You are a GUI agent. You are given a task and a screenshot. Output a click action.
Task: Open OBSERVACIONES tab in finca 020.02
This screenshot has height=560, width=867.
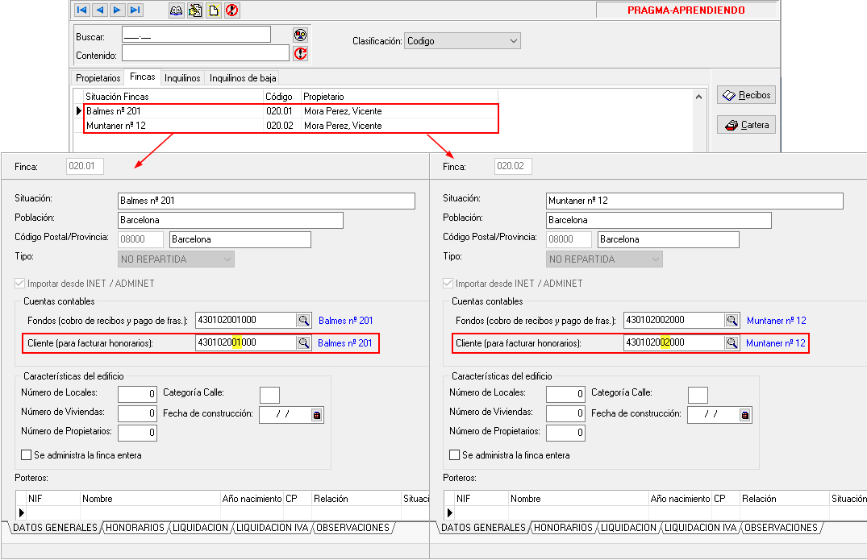click(x=781, y=528)
